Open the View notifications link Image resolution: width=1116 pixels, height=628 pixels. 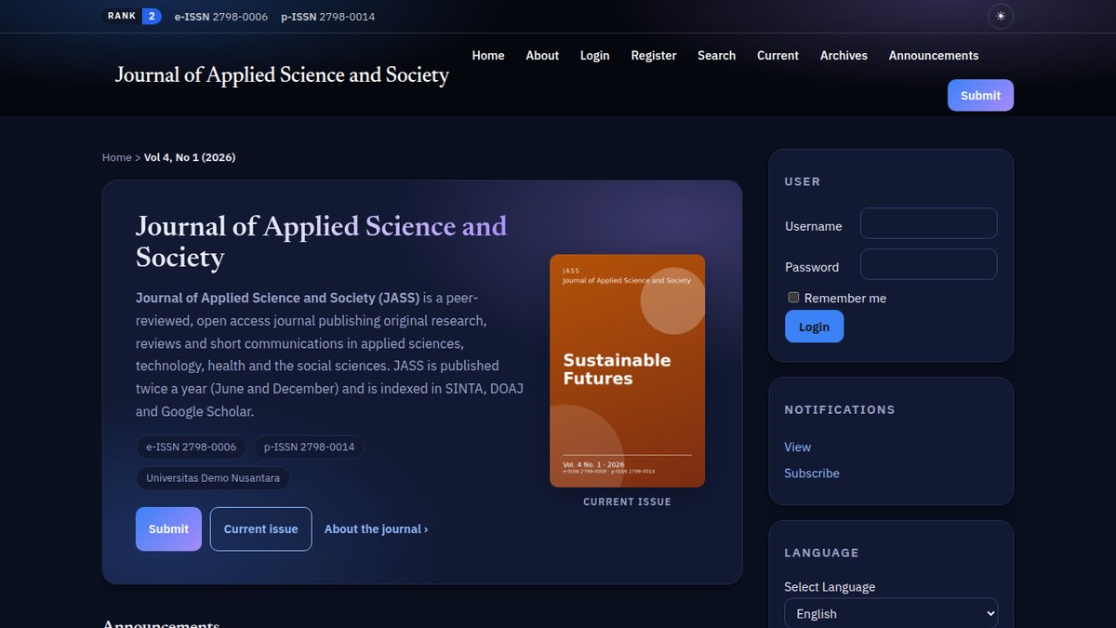click(x=797, y=448)
